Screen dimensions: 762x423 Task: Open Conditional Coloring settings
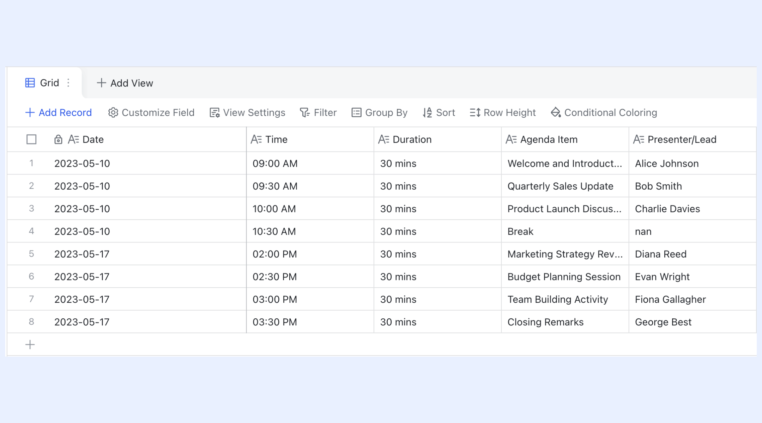[604, 112]
